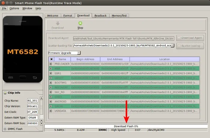Click the green Stop icon
Image resolution: width=210 pixels, height=138 pixels.
point(80,23)
